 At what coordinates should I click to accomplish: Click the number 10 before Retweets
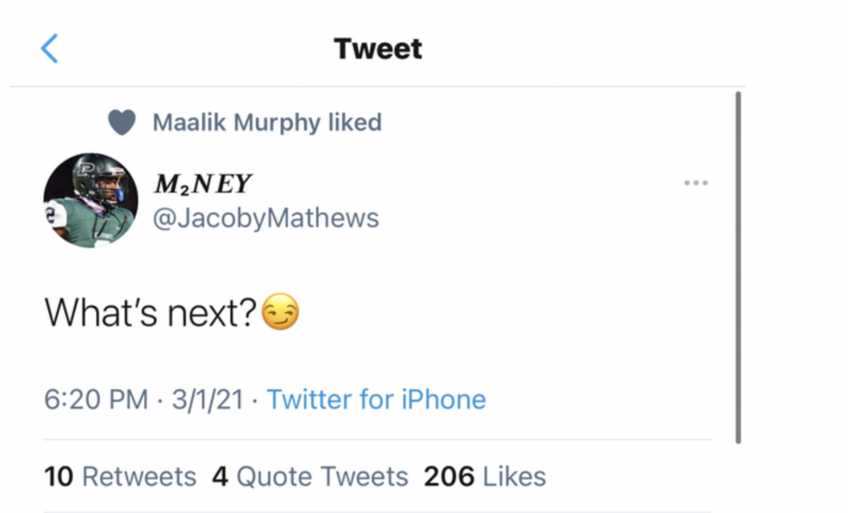click(59, 477)
